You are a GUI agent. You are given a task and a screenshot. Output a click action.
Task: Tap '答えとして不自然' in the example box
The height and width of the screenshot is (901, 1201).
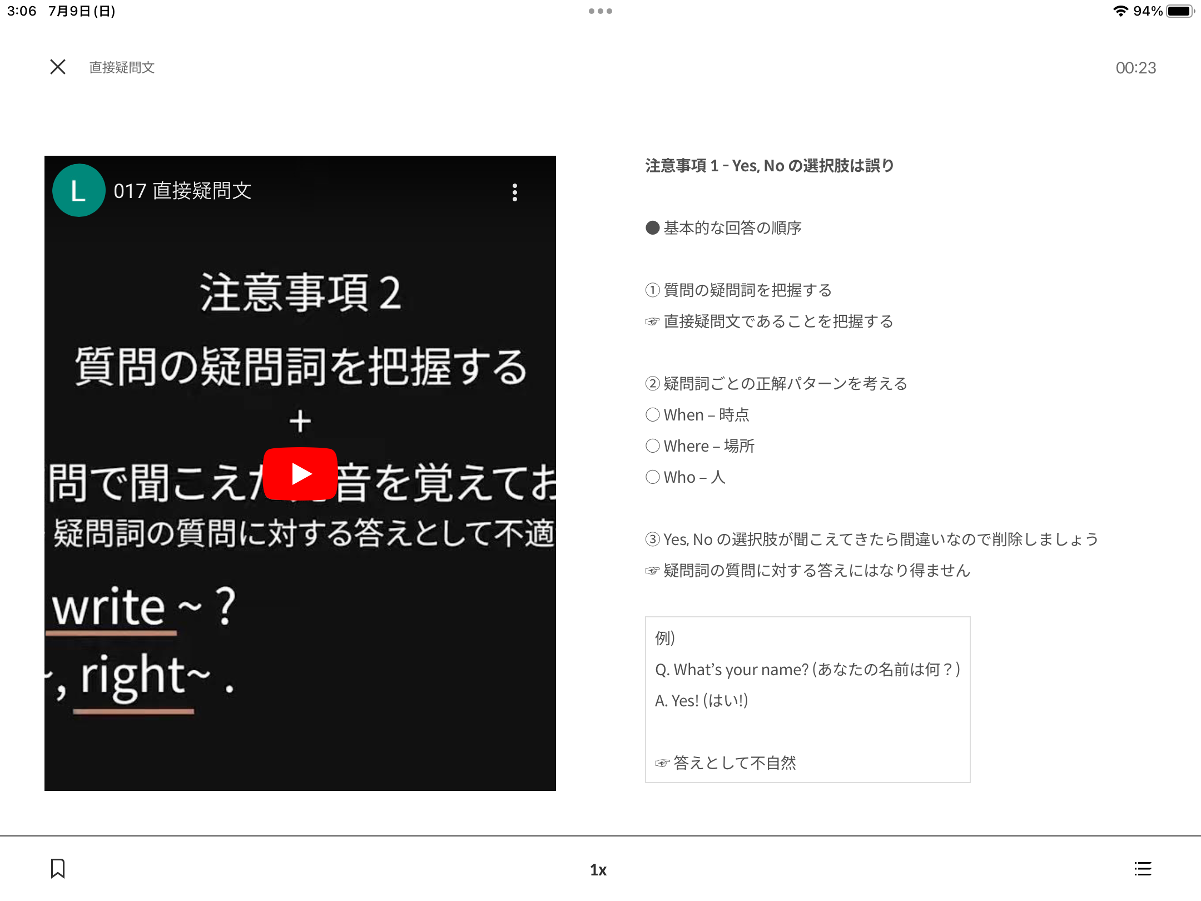pyautogui.click(x=735, y=763)
